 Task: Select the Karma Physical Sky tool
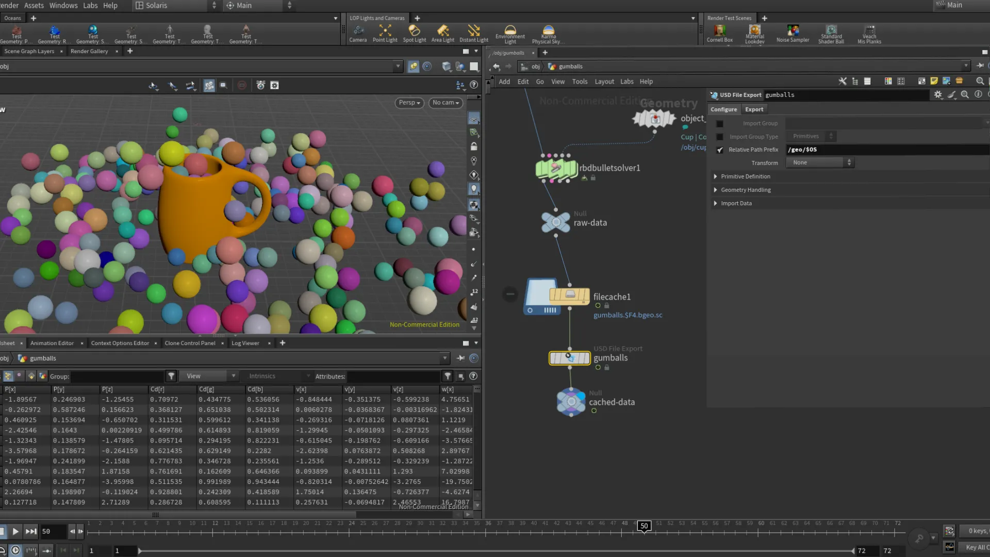tap(548, 34)
